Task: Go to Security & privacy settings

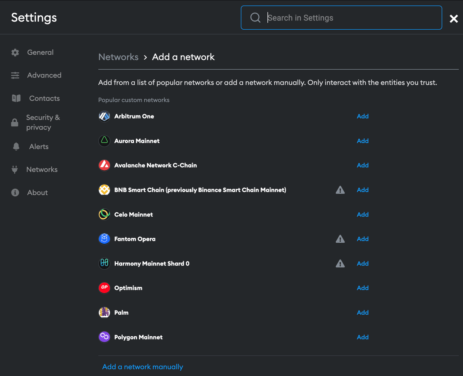Action: click(x=43, y=123)
